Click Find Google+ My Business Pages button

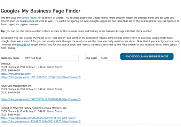[147, 57]
